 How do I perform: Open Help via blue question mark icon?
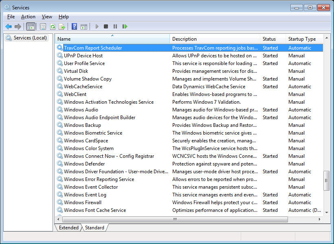tap(74, 27)
